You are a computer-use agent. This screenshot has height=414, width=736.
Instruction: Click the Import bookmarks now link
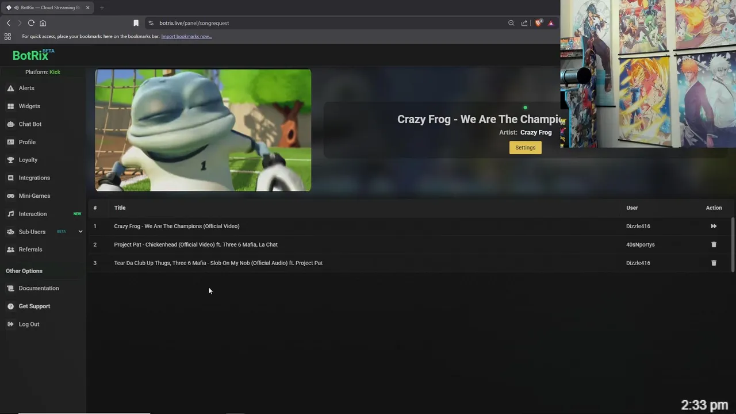186,36
